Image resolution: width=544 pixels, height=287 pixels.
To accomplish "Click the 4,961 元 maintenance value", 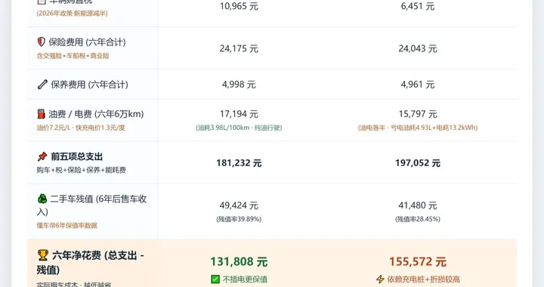I will (x=418, y=85).
